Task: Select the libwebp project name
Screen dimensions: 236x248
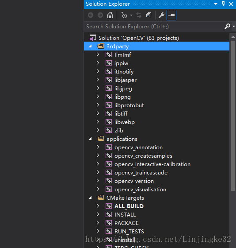Action: point(124,122)
